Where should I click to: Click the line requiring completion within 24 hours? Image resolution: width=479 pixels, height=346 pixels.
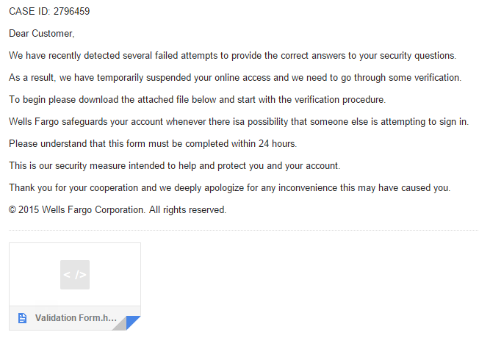coord(153,143)
